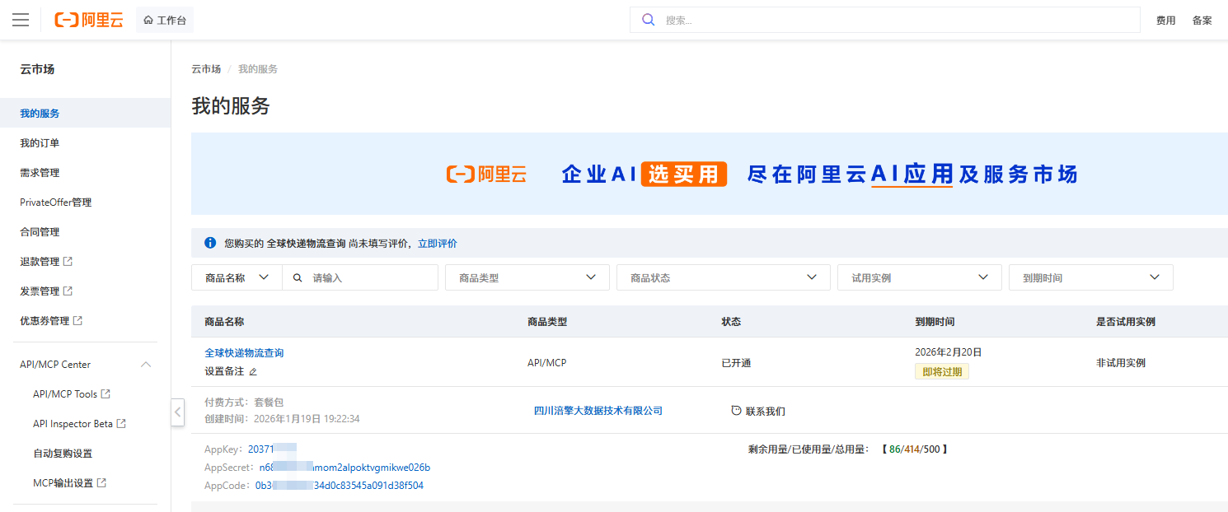Click the API/MCP product type cell
Screen dimensions: 1228x512
pyautogui.click(x=547, y=363)
